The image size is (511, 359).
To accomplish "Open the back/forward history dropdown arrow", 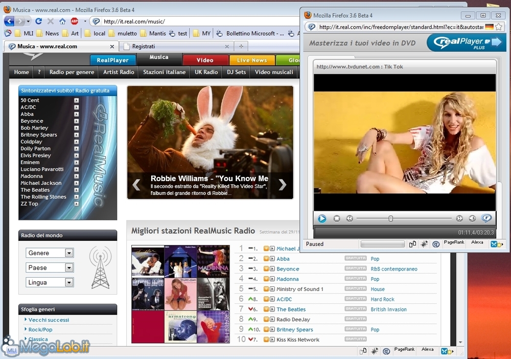I will (28, 21).
